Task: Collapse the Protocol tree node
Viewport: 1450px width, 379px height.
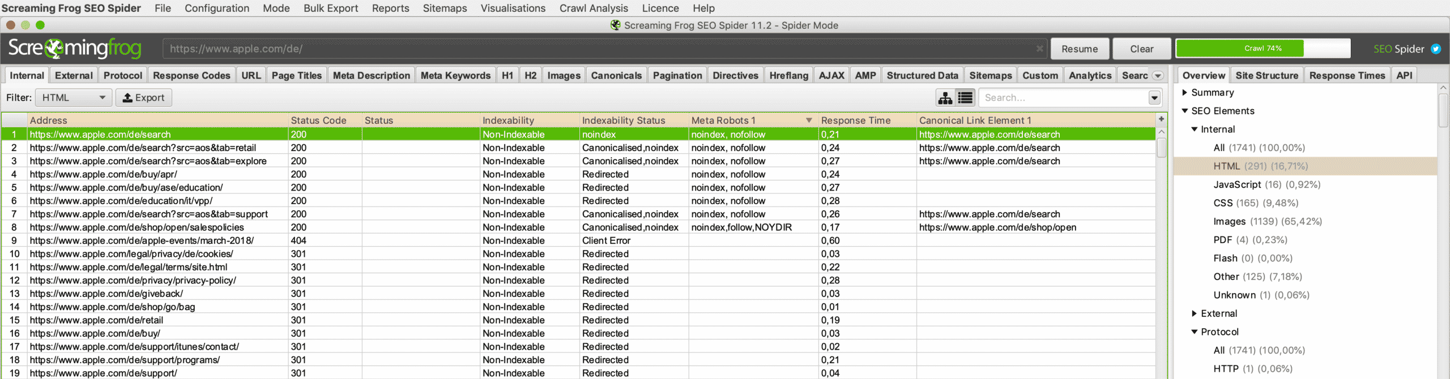Action: pos(1194,332)
